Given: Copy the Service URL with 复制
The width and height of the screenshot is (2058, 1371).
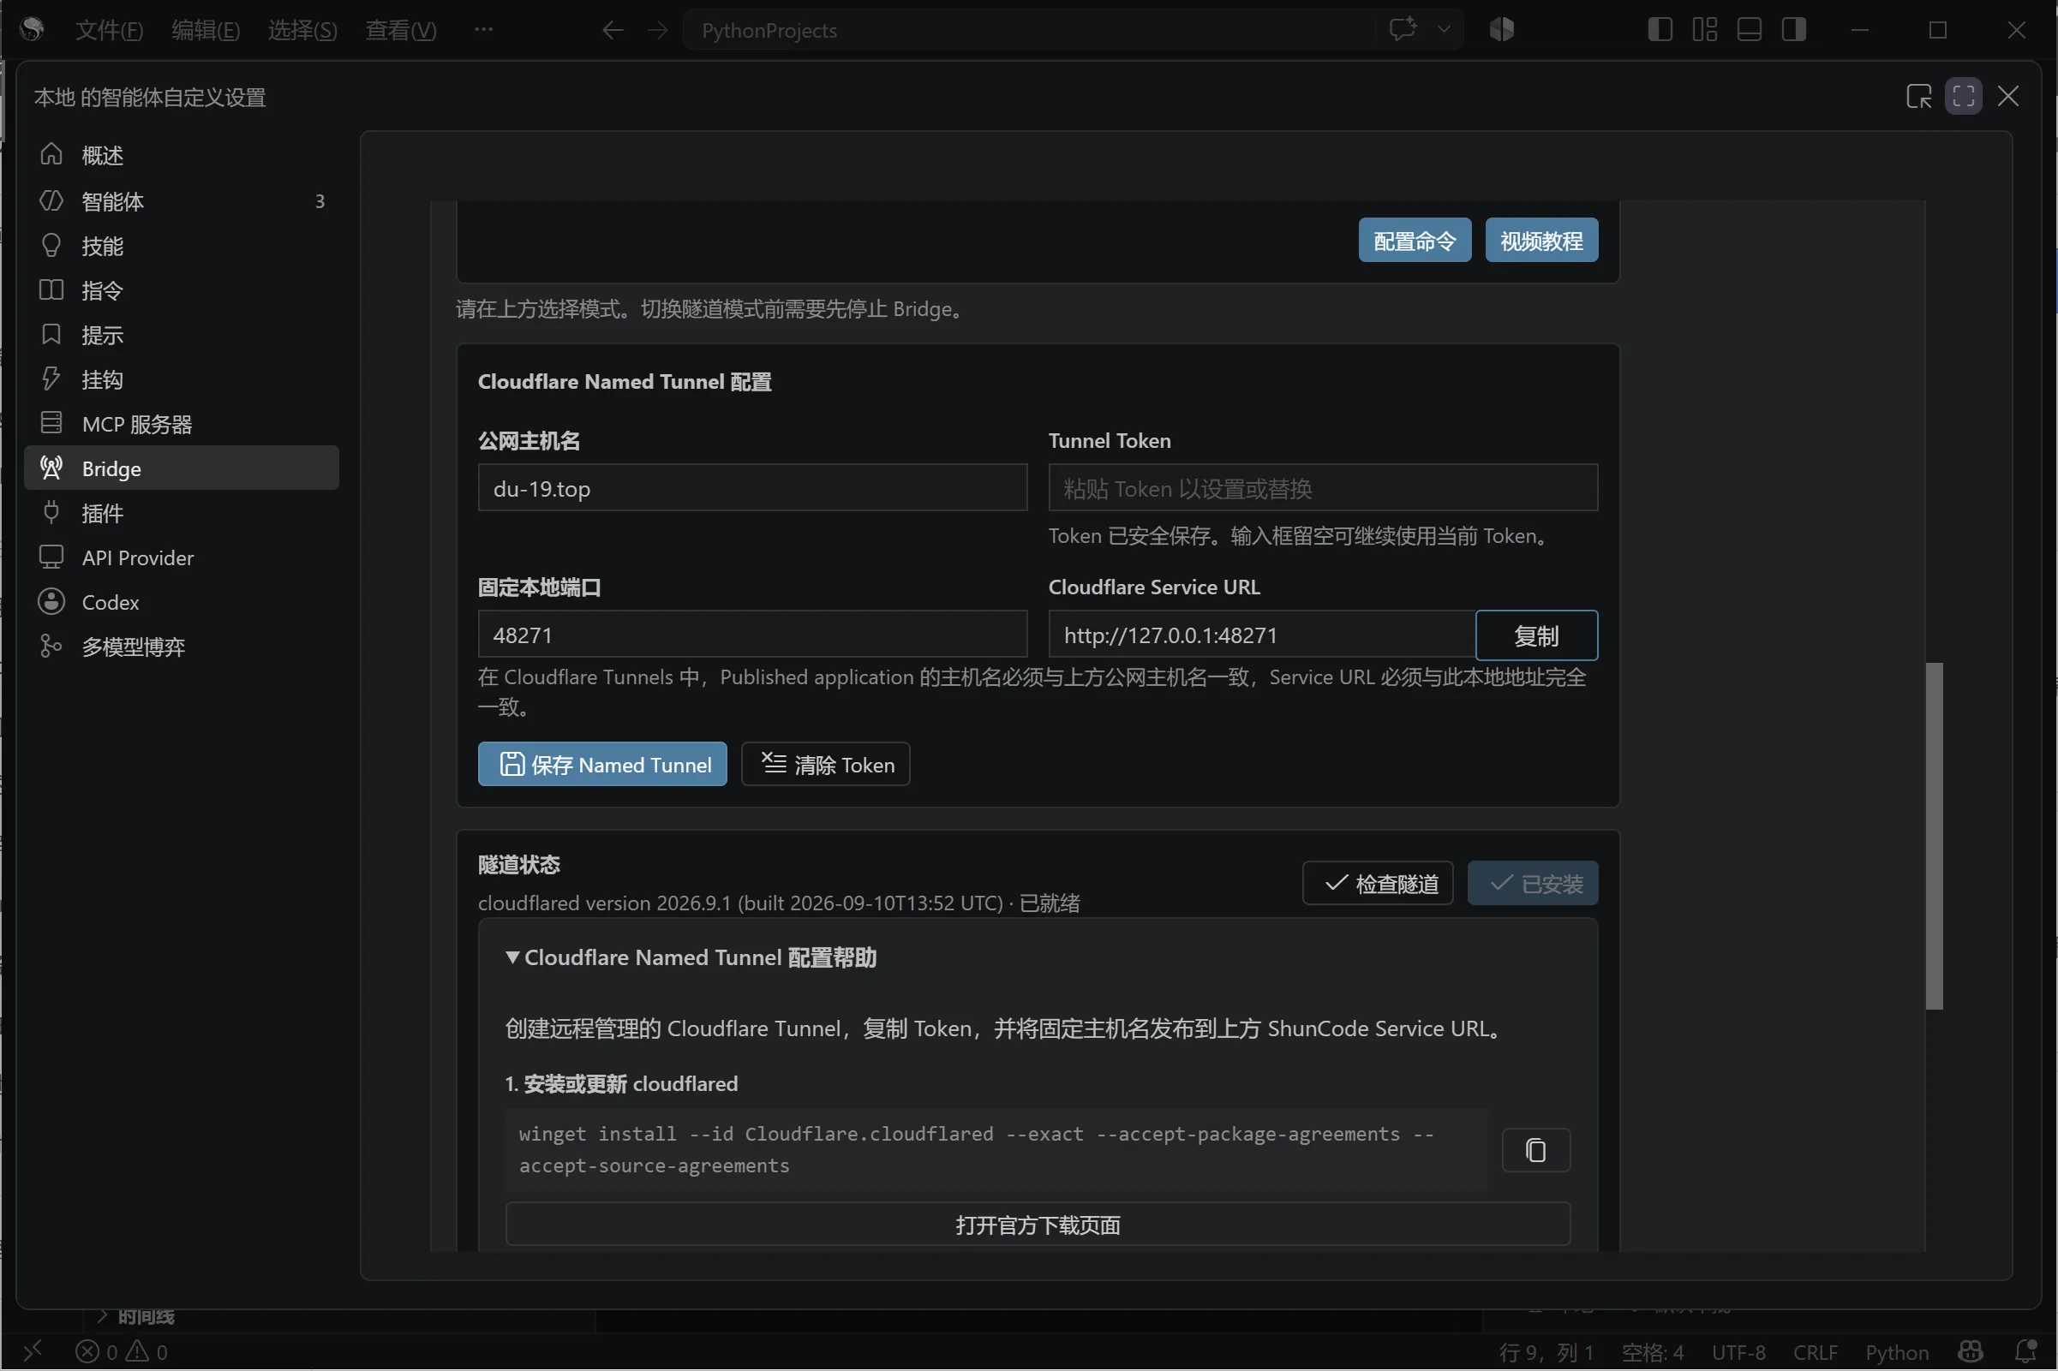Looking at the screenshot, I should click(1536, 635).
